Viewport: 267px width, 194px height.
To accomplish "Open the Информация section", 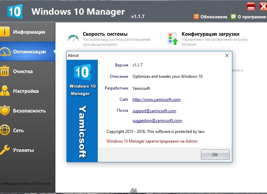I will [x=28, y=32].
